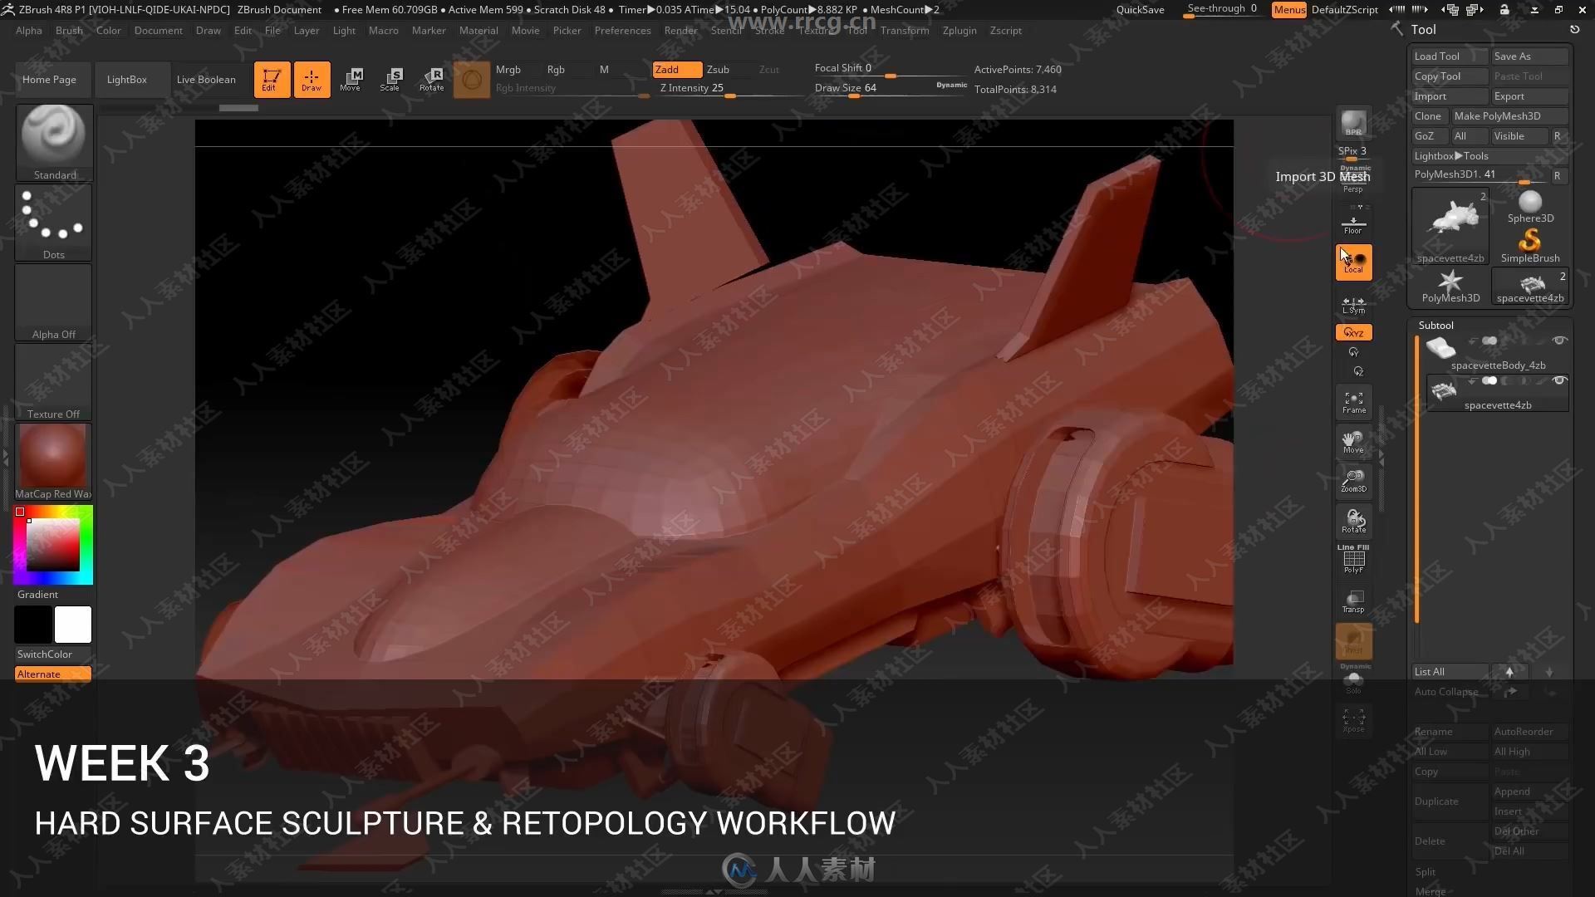Select the Local symmetry L.Sym icon
This screenshot has height=897, width=1595.
[x=1353, y=303]
